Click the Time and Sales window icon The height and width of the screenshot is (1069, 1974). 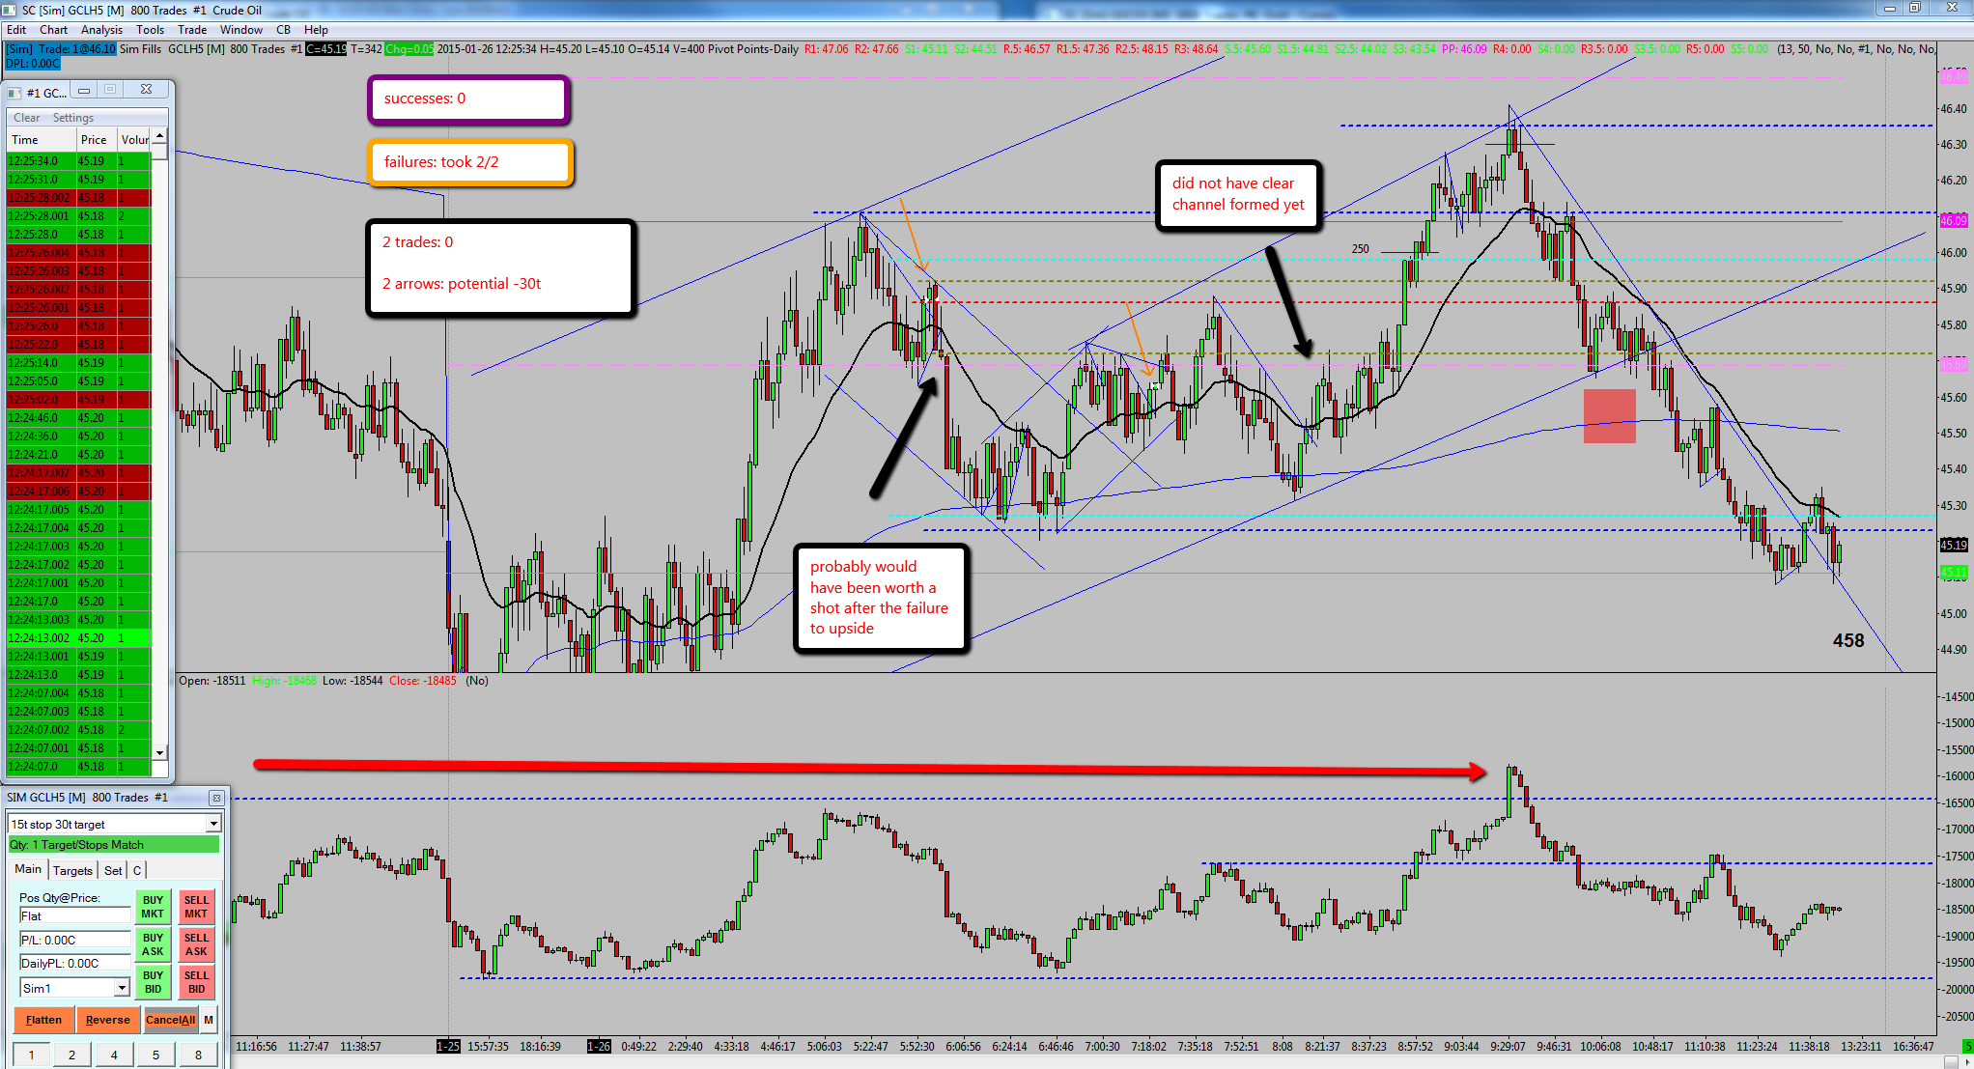(14, 93)
